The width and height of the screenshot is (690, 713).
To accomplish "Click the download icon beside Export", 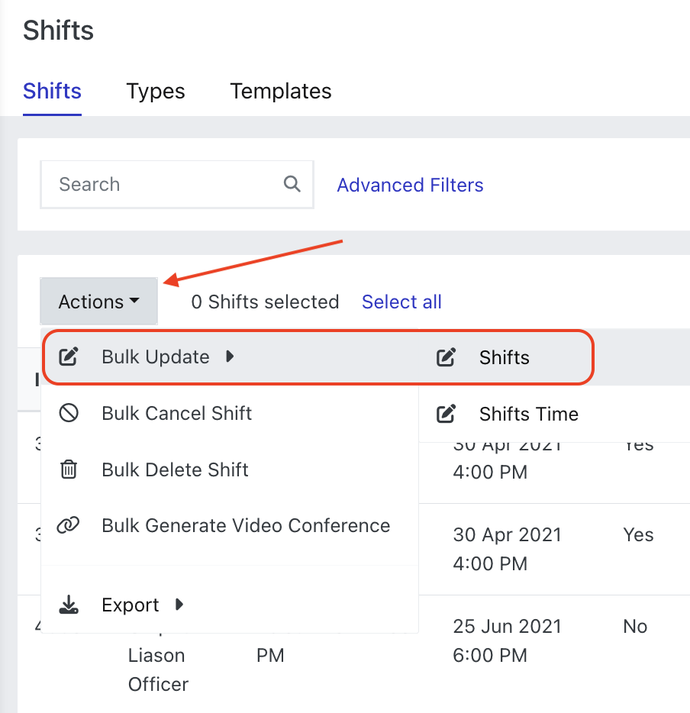I will (69, 605).
